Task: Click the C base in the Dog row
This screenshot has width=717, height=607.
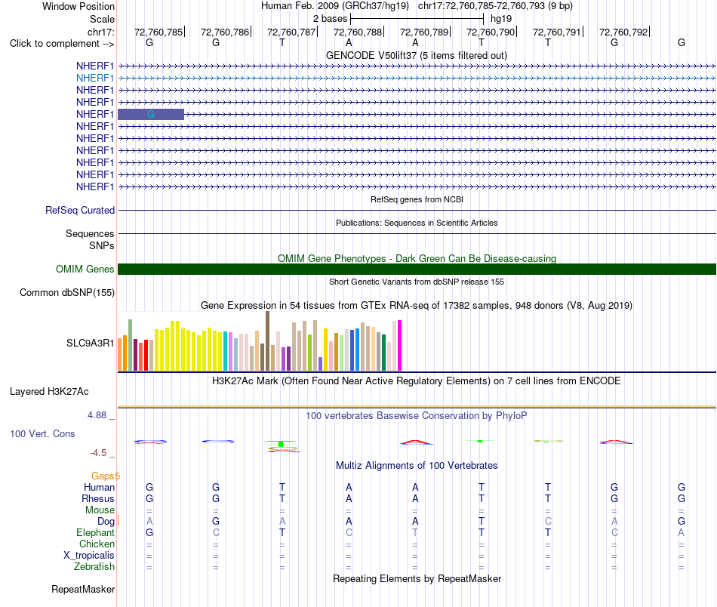Action: coord(548,521)
